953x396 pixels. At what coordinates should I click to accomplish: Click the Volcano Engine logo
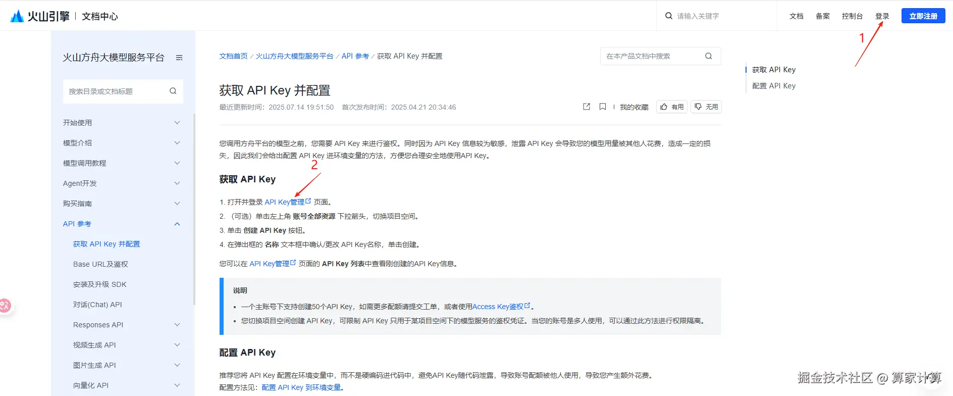click(40, 16)
